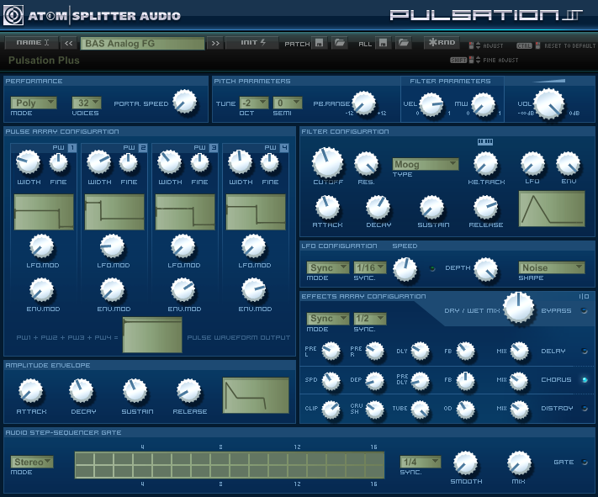Viewport: 598px width, 497px height.
Task: Click the keyboard icon above KB.TRACK
Action: click(485, 142)
